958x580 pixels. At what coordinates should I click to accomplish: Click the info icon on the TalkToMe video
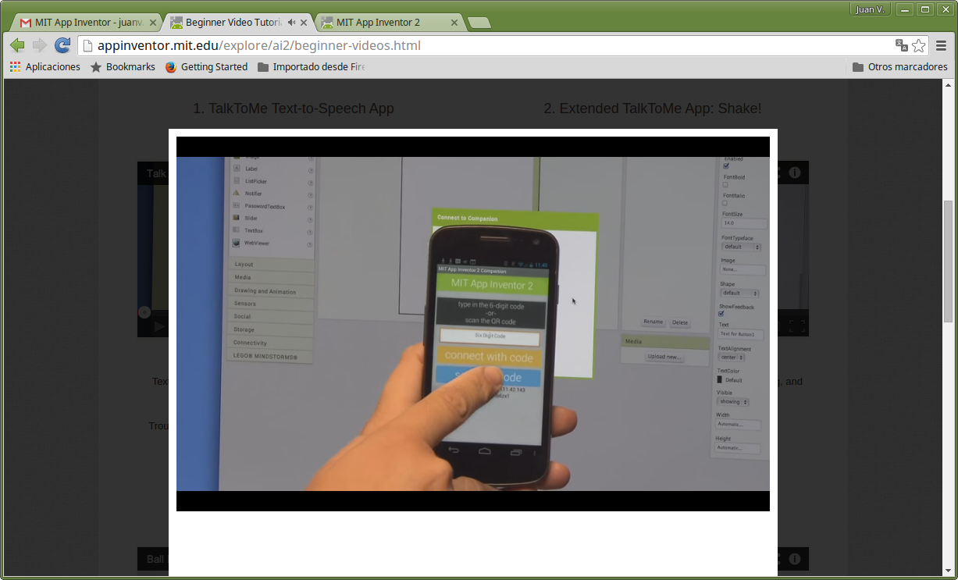pyautogui.click(x=794, y=173)
